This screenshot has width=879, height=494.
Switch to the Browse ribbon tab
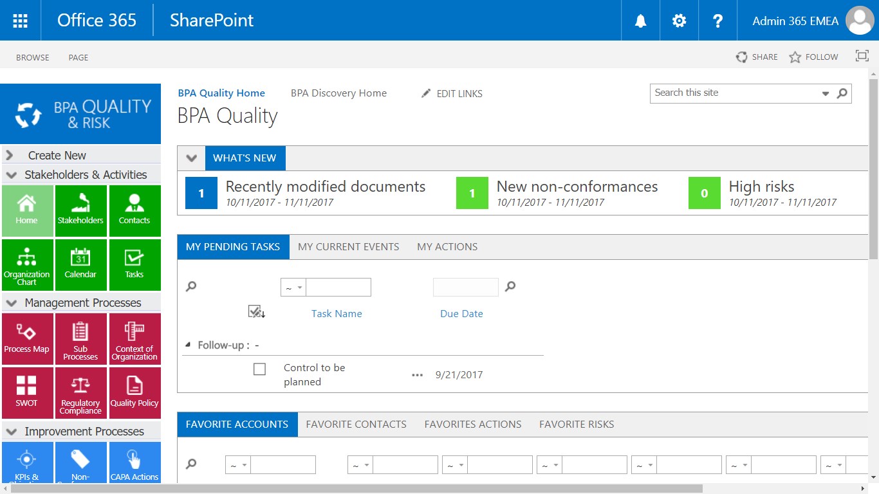click(x=33, y=57)
